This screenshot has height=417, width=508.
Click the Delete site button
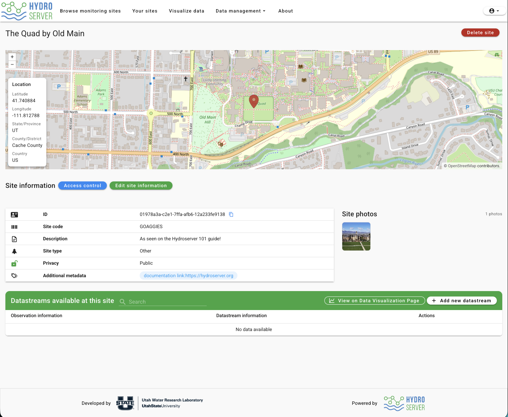pos(480,32)
